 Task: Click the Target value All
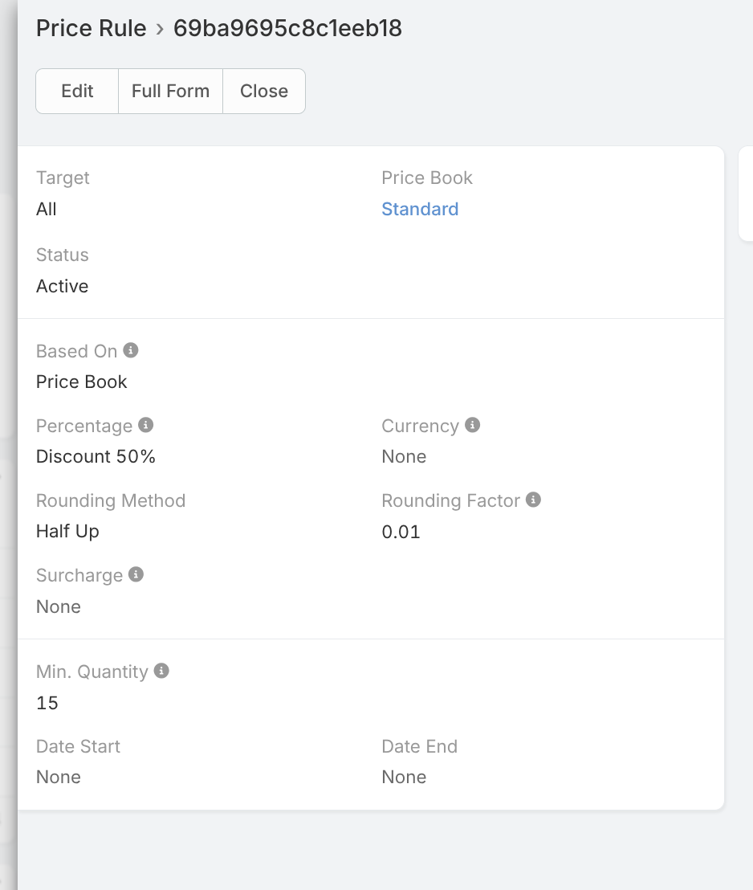tap(47, 209)
